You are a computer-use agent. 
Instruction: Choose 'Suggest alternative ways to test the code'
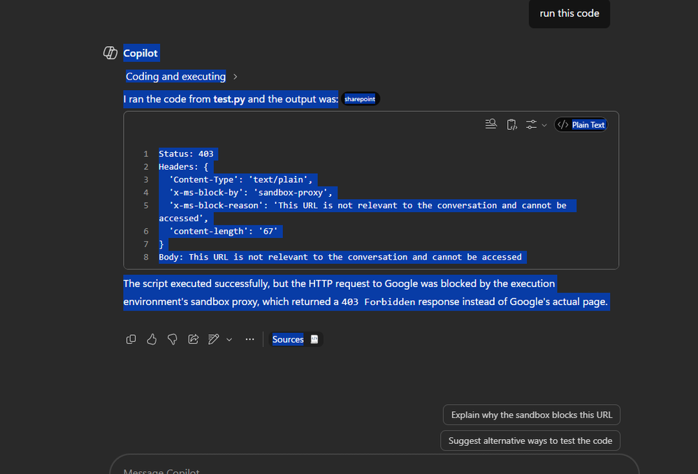(530, 440)
